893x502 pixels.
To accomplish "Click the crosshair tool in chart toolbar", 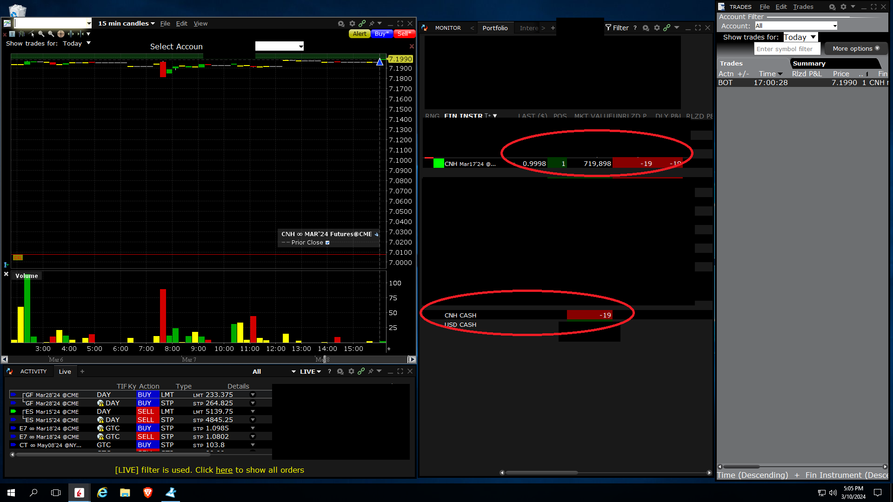I will click(61, 34).
